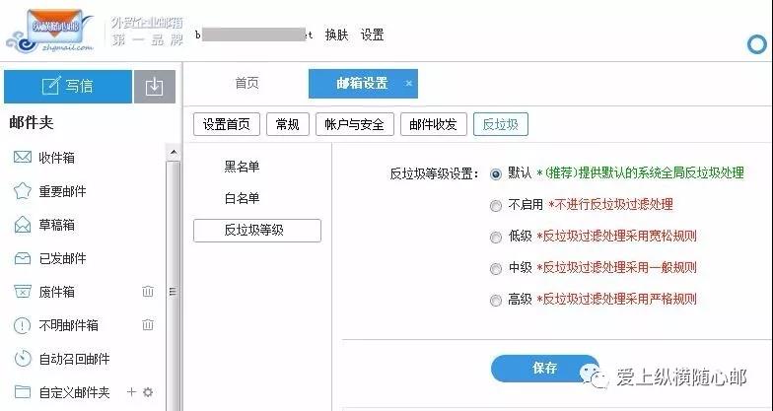Open the 重要邮件 starred folder
This screenshot has height=411, width=773.
pos(62,191)
